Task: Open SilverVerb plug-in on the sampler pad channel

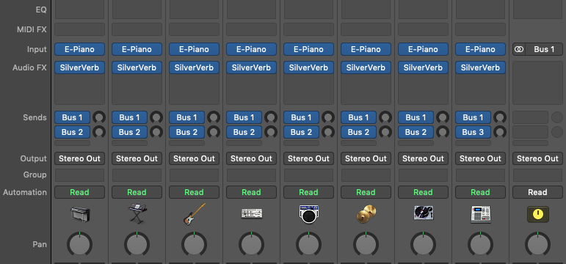Action: [480, 67]
